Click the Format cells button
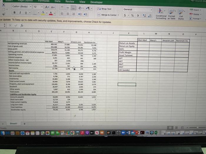The height and width of the screenshot is (154, 206). point(195,18)
